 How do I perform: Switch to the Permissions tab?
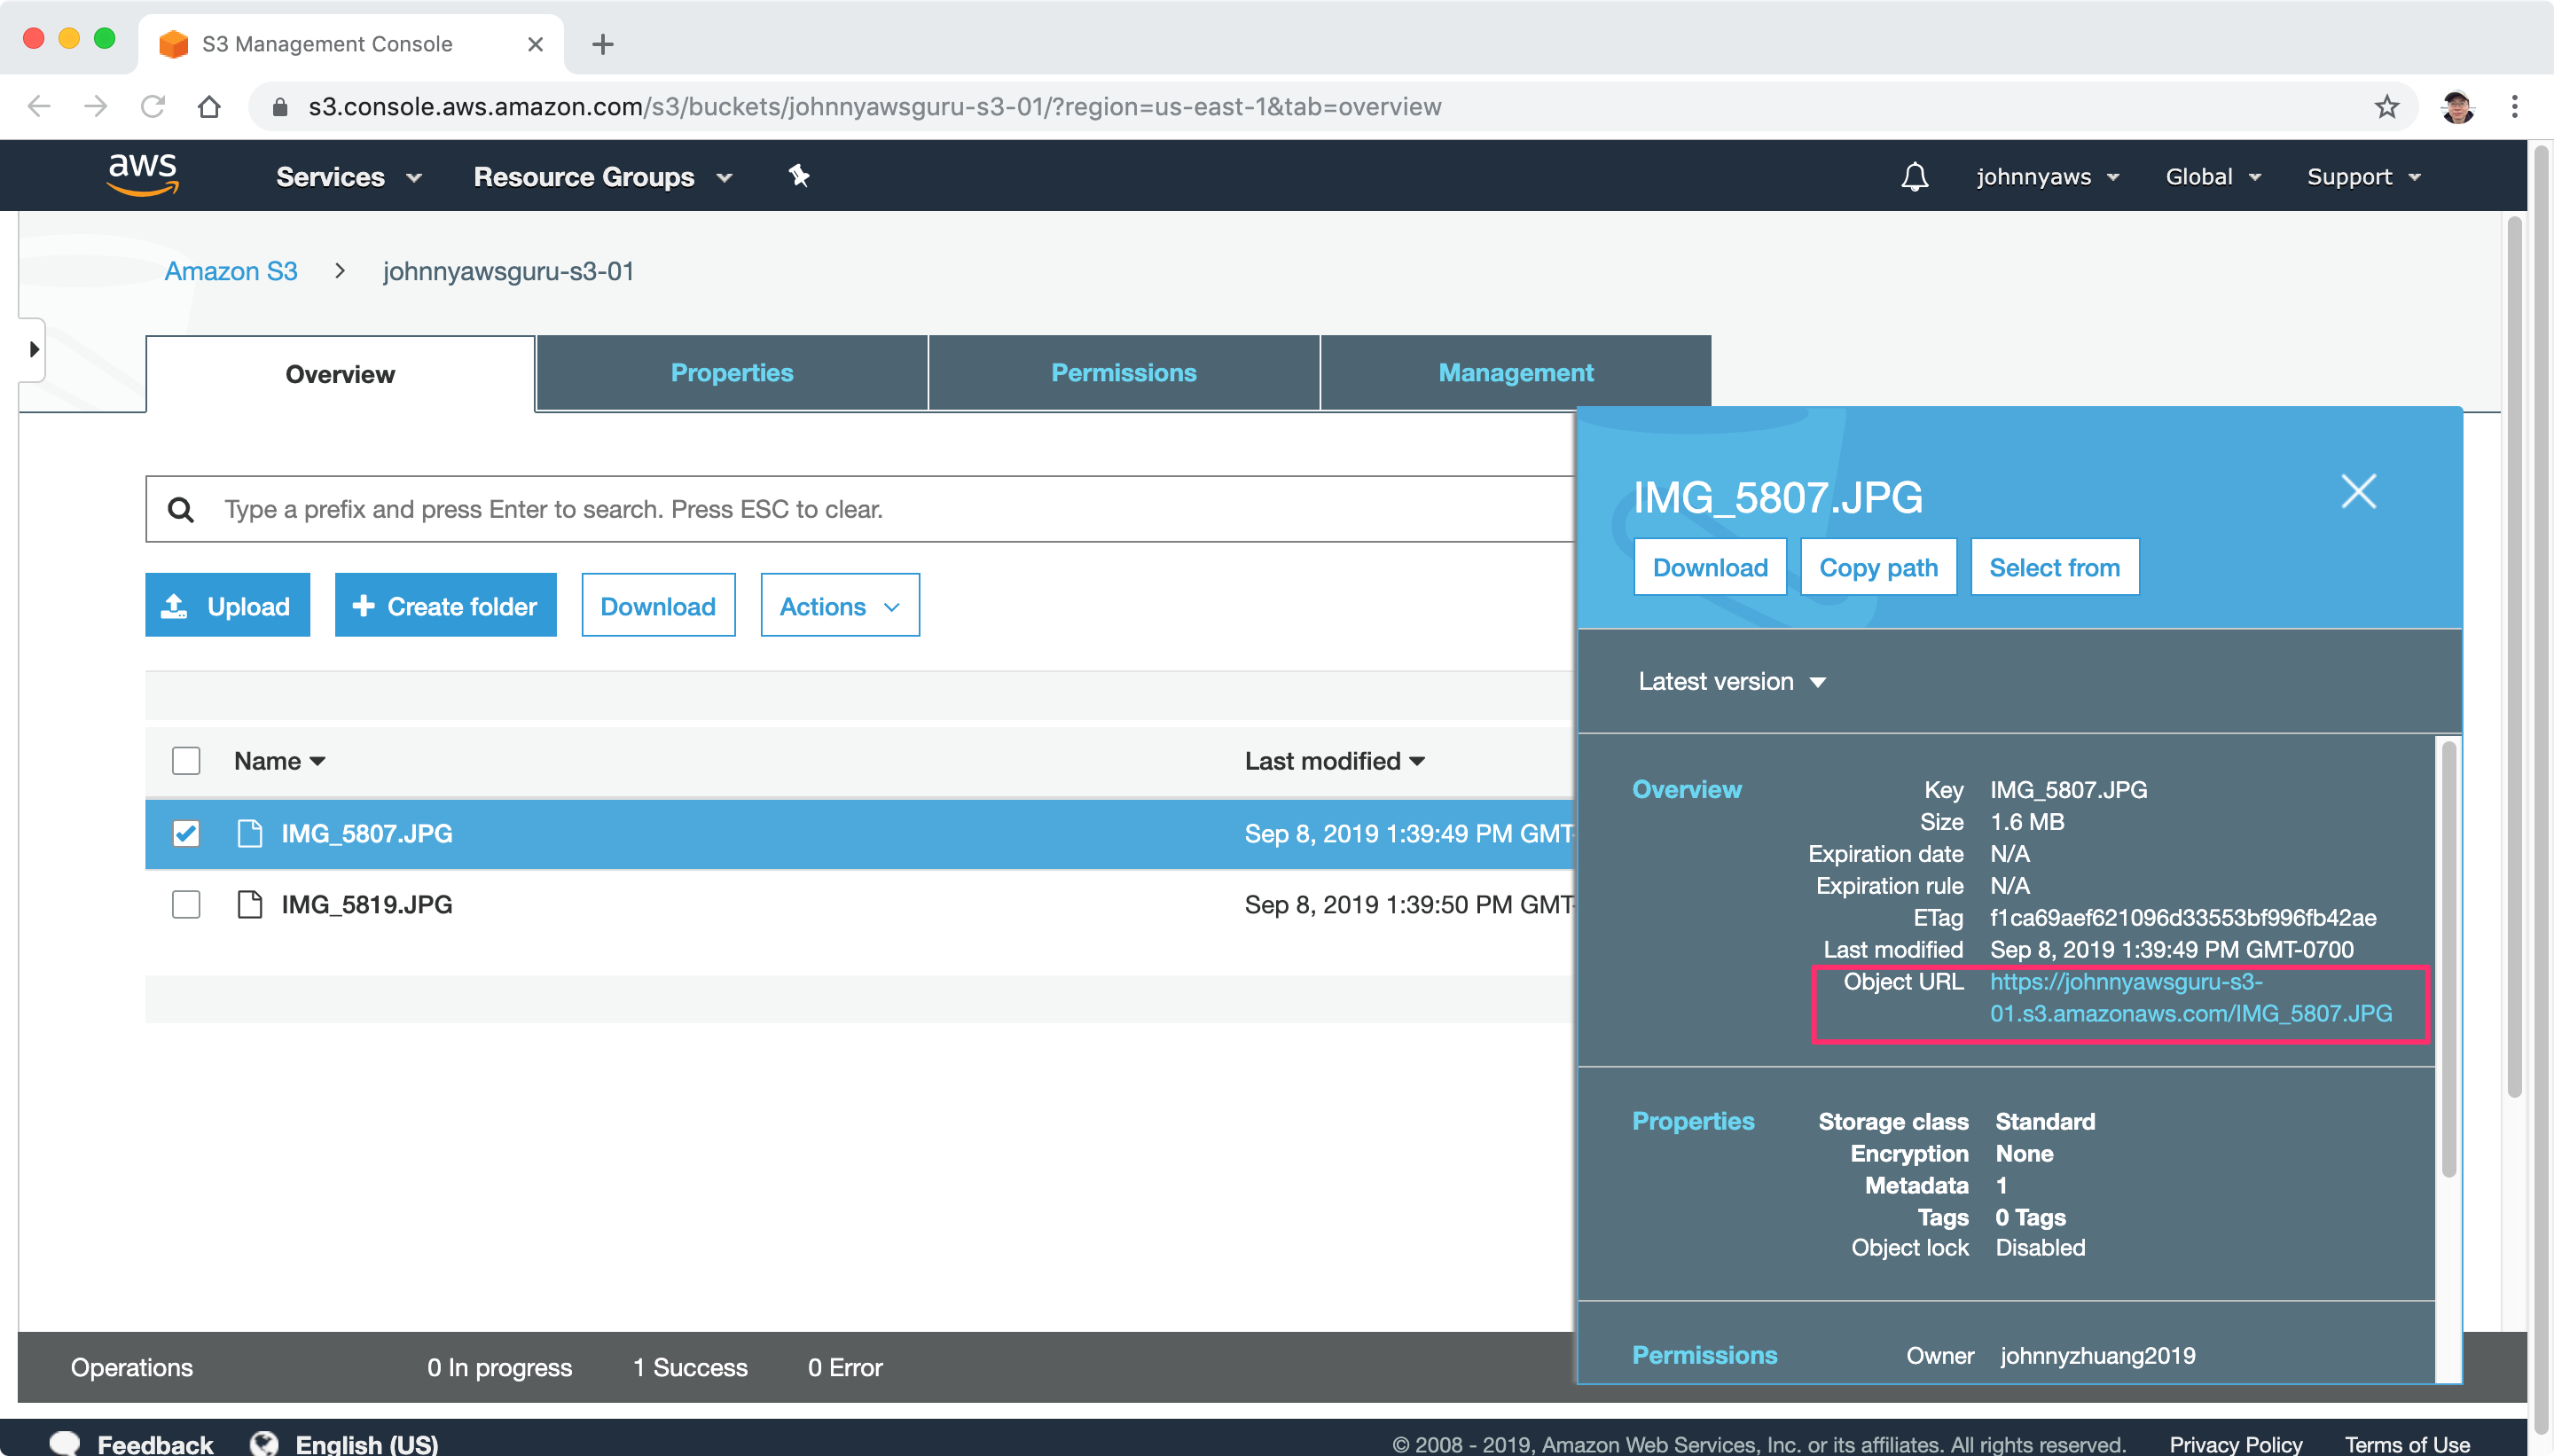[x=1123, y=373]
